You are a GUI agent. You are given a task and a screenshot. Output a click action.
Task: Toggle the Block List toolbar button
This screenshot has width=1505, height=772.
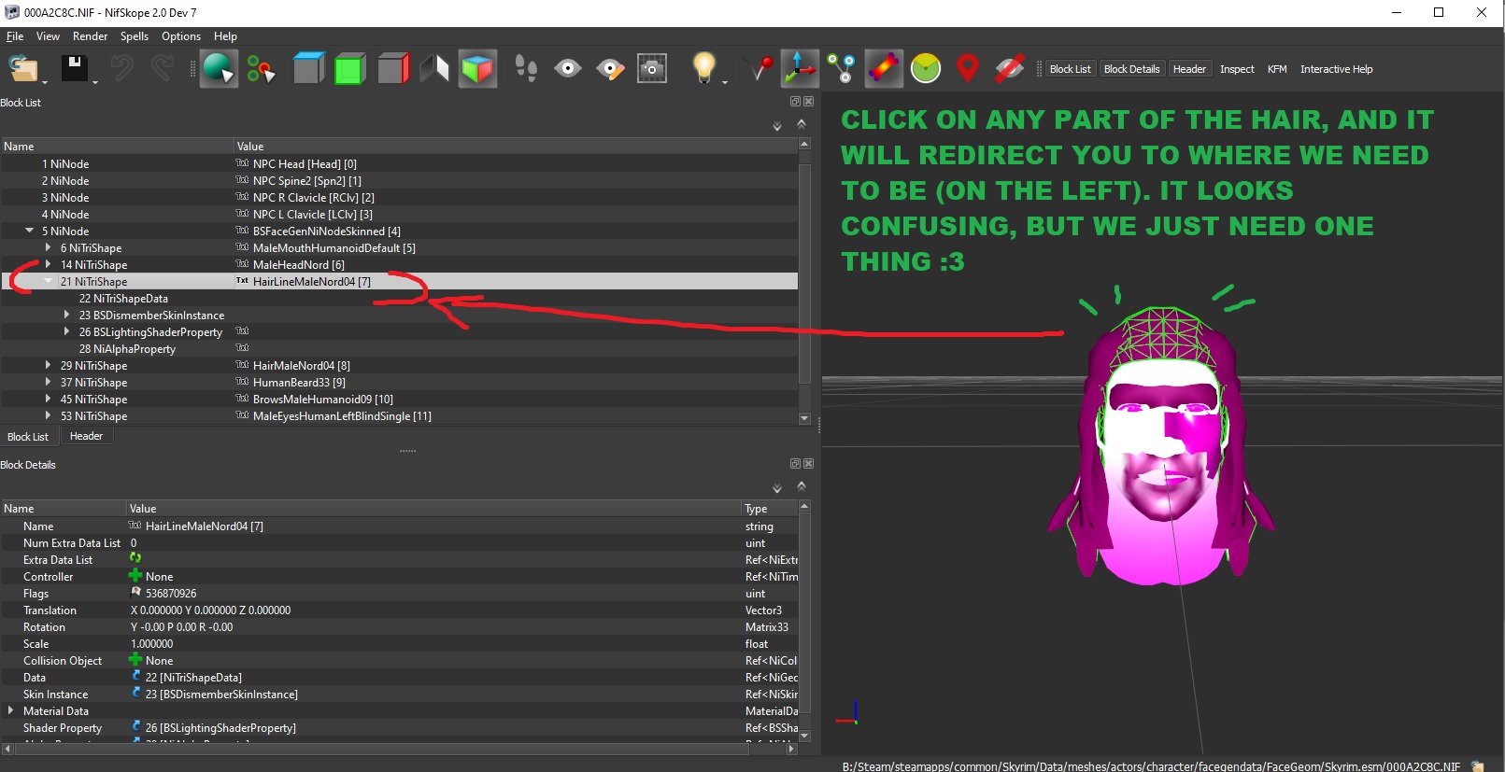pos(1070,69)
